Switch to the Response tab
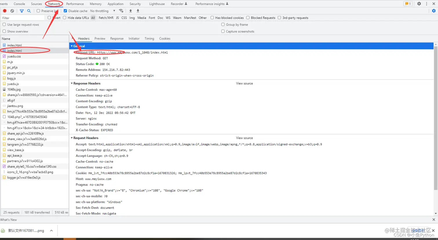Image resolution: width=438 pixels, height=240 pixels. coord(117,39)
